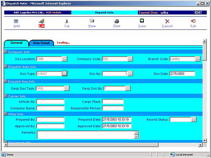Click the Approved By input field
Image resolution: width=211 pixels, height=158 pixels.
click(x=51, y=126)
